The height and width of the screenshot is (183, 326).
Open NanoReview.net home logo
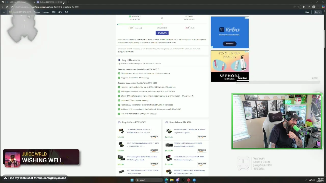(20, 12)
